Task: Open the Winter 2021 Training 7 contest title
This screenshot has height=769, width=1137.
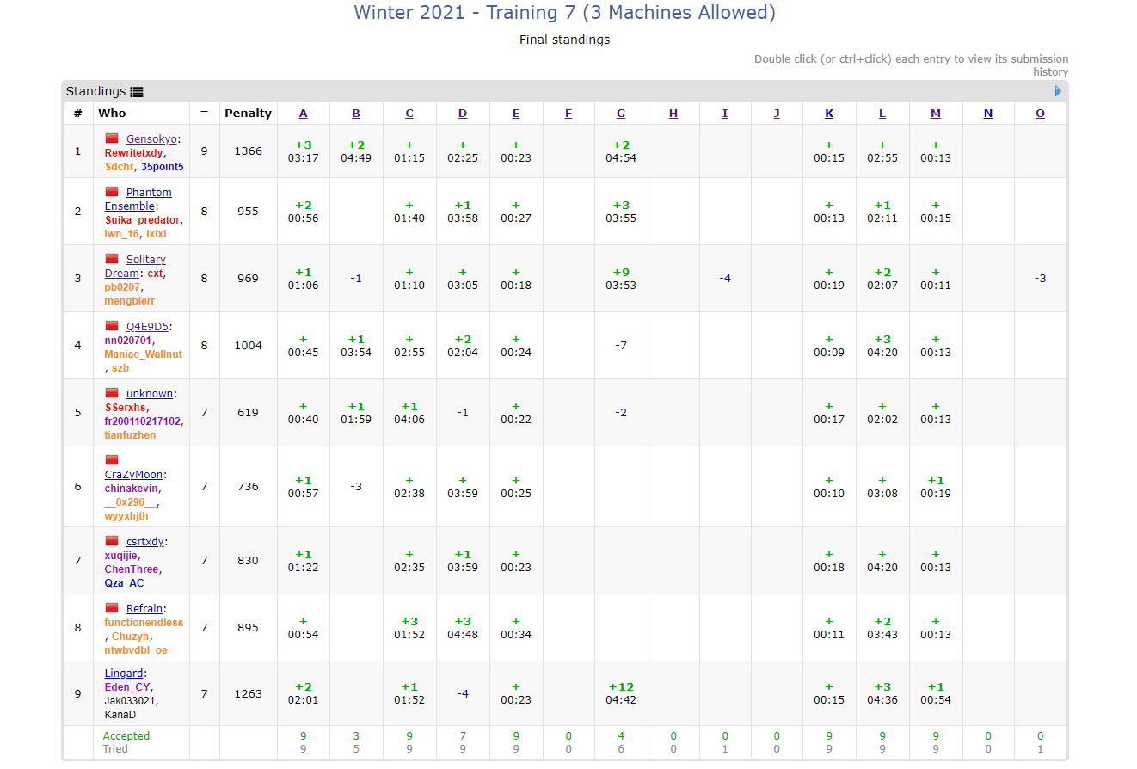Action: [564, 13]
